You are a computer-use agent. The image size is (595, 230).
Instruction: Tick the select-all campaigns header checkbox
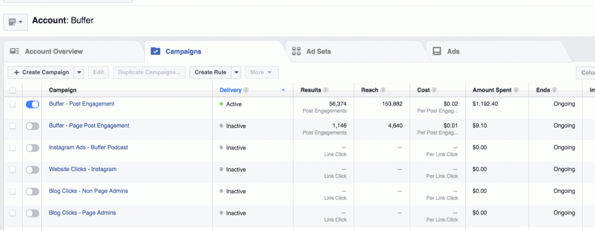(x=12, y=90)
